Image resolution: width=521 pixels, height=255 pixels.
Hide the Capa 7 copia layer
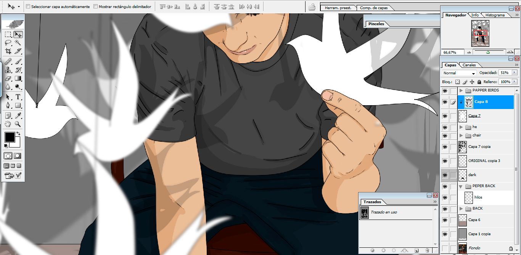point(445,147)
